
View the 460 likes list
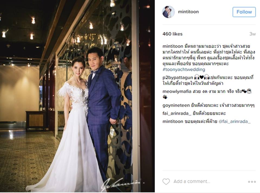pos(173,34)
